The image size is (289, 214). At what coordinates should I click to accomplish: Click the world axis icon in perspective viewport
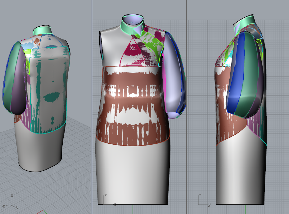click(10, 202)
